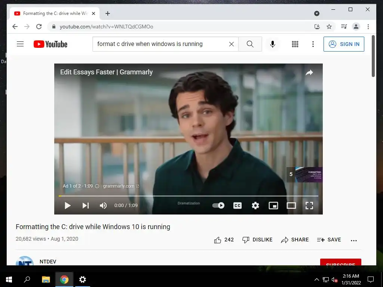Open a new Chrome tab
Image resolution: width=383 pixels, height=287 pixels.
107,13
